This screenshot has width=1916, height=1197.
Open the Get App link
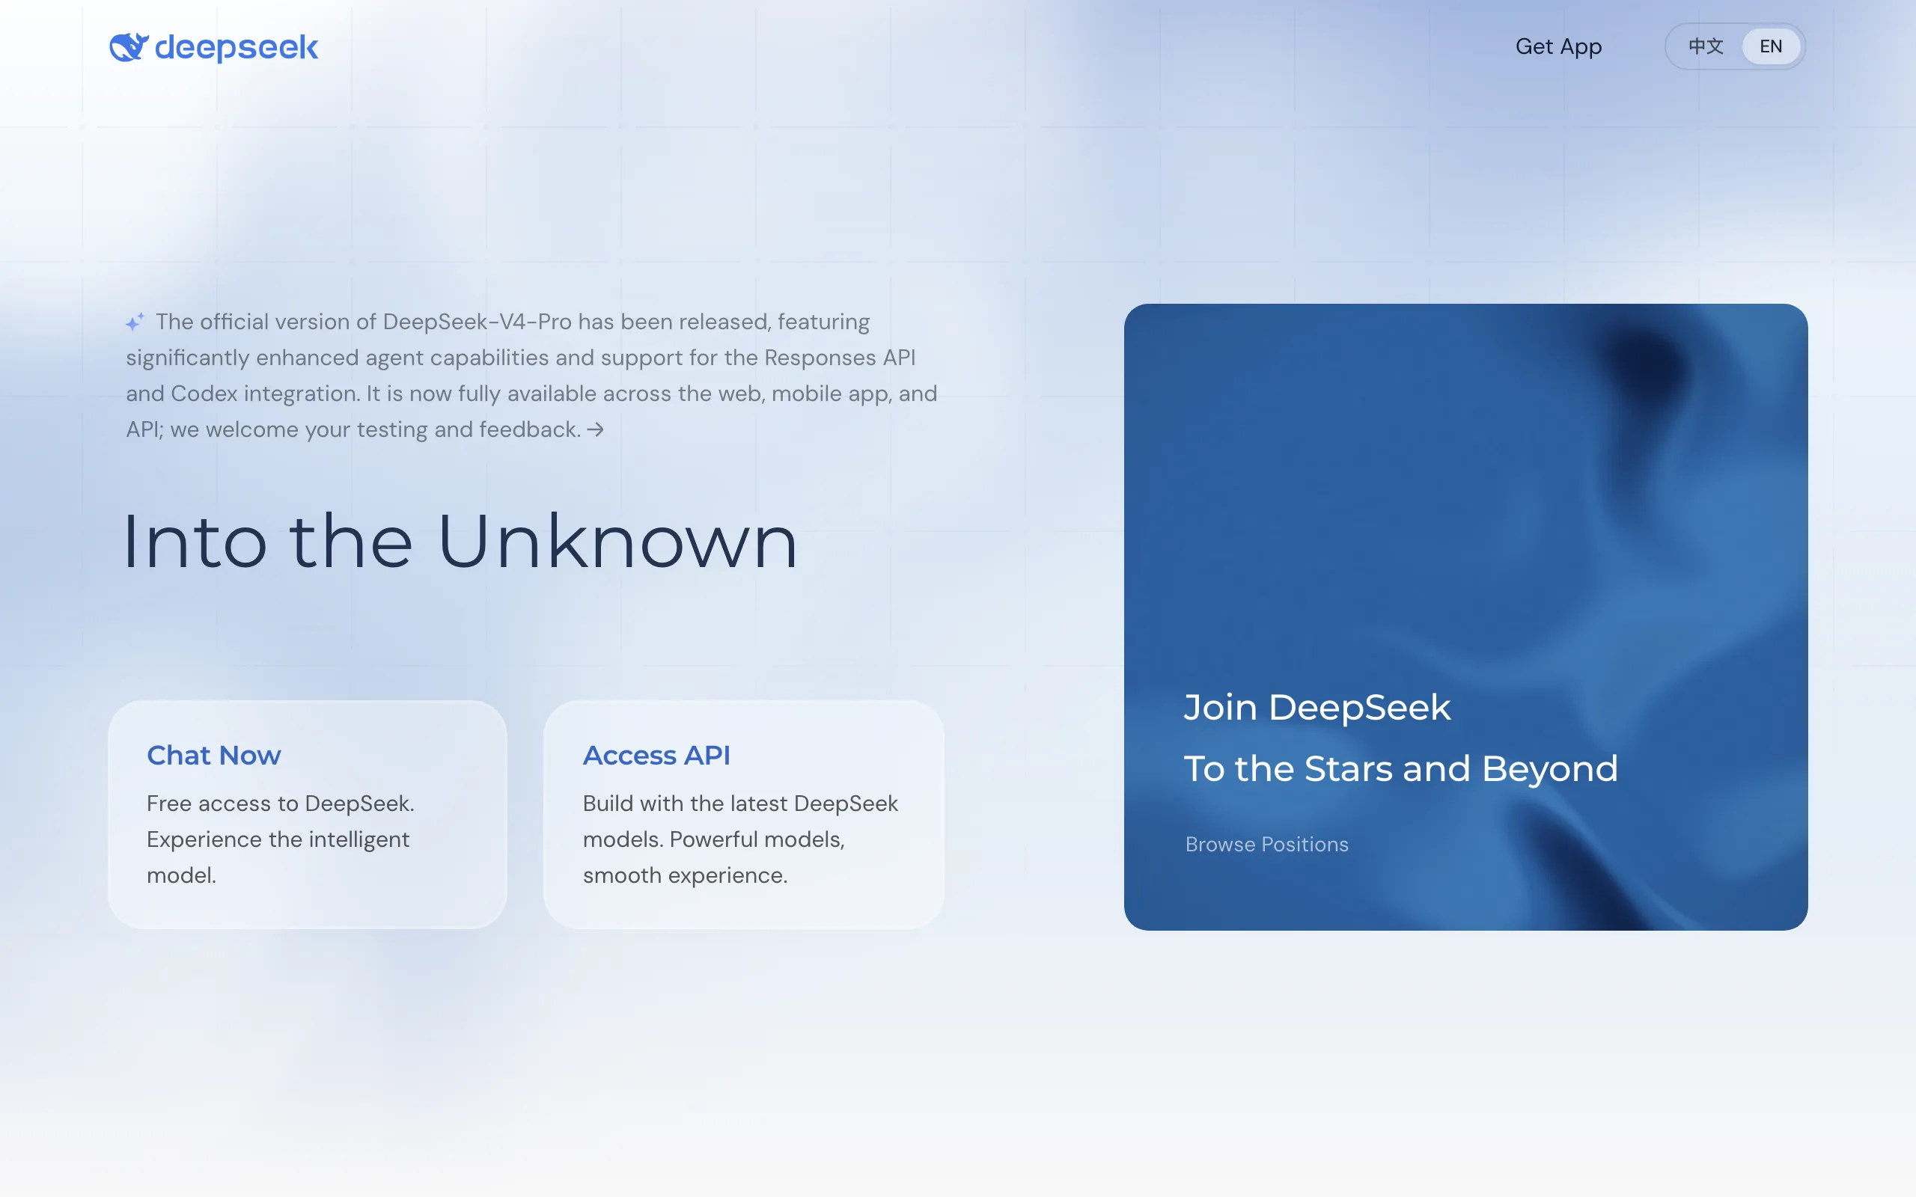[1558, 46]
